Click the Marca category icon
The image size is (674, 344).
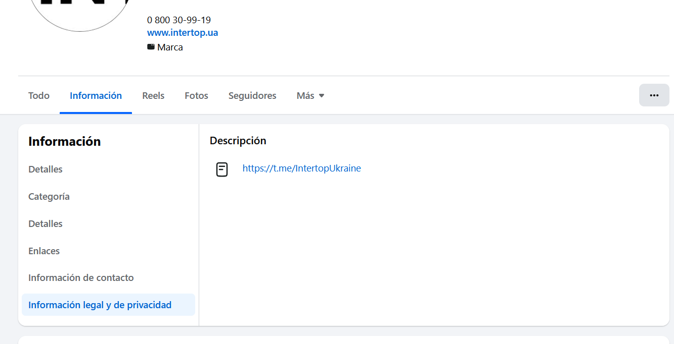151,47
